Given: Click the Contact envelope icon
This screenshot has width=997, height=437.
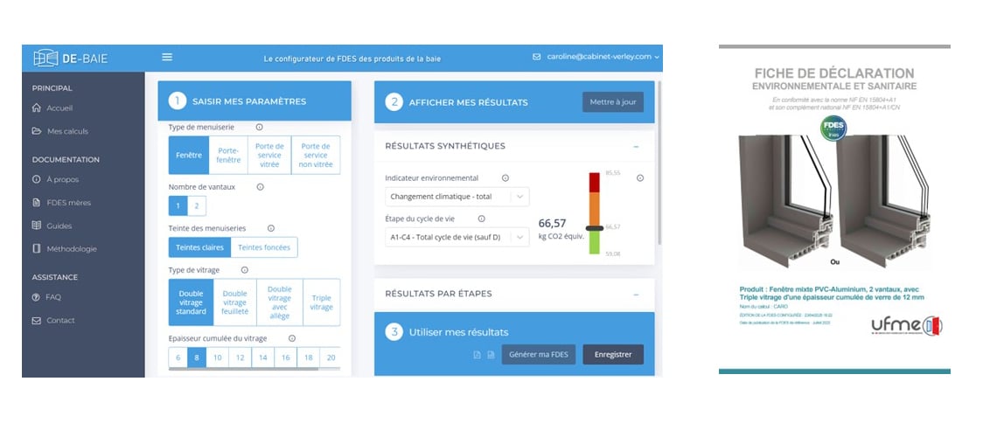Looking at the screenshot, I should (x=36, y=321).
